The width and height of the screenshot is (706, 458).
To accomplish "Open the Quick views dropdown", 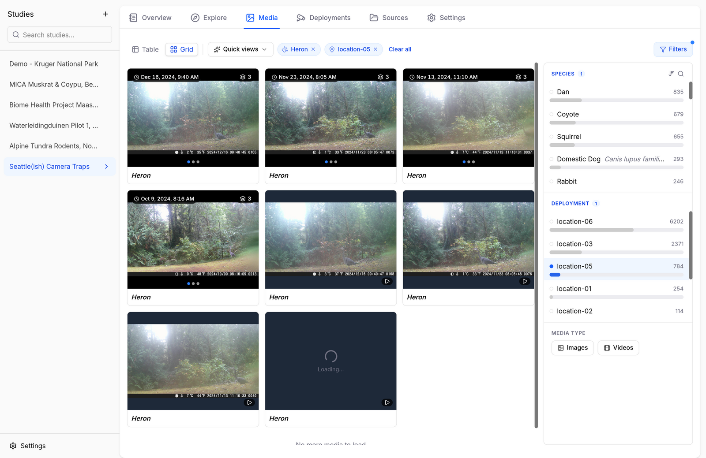I will pyautogui.click(x=240, y=49).
